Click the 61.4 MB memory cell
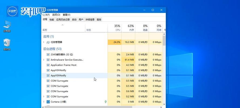Image resolution: width=240 pixels, height=108 pixels. click(128, 60)
